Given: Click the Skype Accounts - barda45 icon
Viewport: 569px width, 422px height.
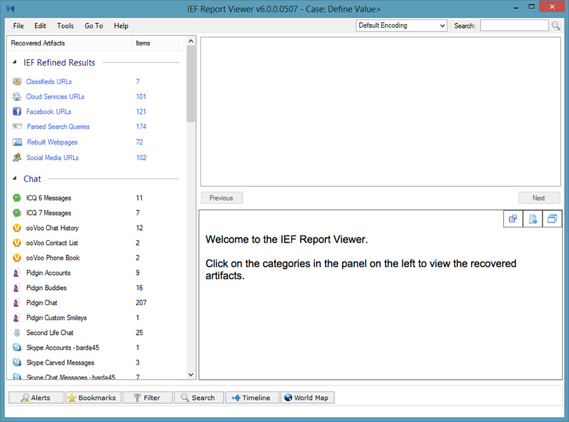Looking at the screenshot, I should 16,347.
